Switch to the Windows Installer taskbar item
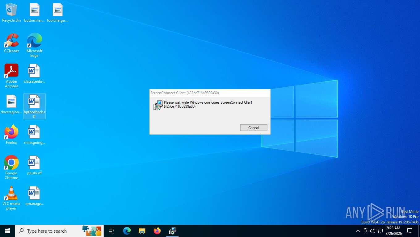420x237 pixels. (172, 231)
